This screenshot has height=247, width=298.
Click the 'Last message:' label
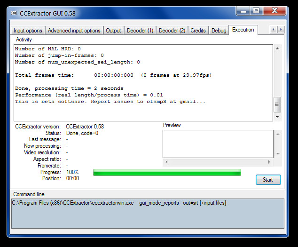tap(45, 139)
